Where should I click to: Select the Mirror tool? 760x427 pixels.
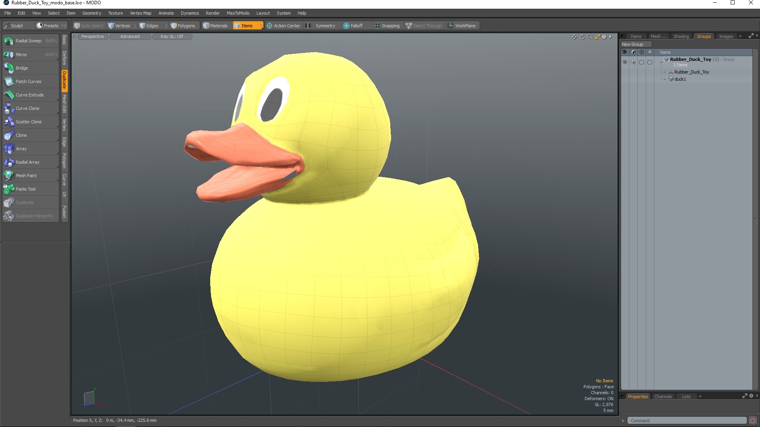21,54
